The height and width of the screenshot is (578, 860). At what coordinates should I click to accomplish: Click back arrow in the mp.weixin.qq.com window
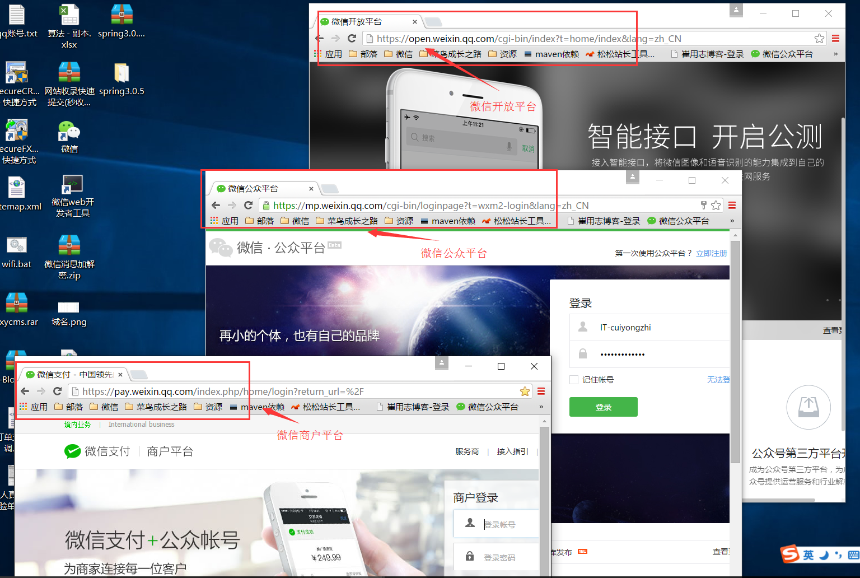pyautogui.click(x=216, y=206)
